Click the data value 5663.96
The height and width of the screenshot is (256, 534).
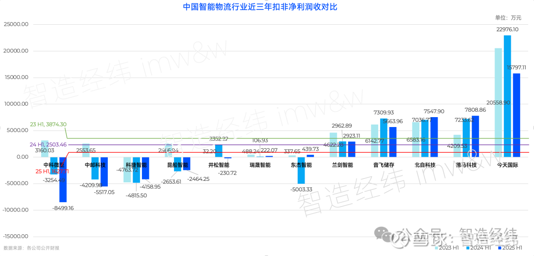393,121
